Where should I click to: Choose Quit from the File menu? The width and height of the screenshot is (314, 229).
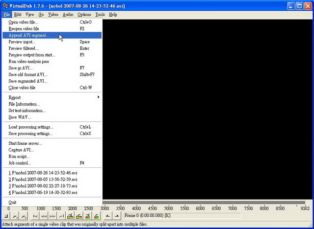(x=52, y=202)
